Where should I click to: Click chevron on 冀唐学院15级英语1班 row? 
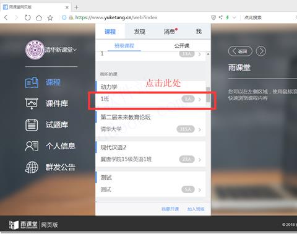pos(200,160)
